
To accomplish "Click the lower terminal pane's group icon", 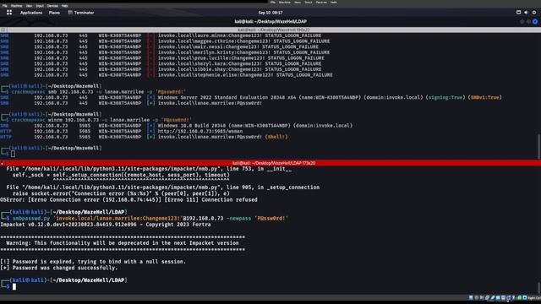I will tap(3, 163).
